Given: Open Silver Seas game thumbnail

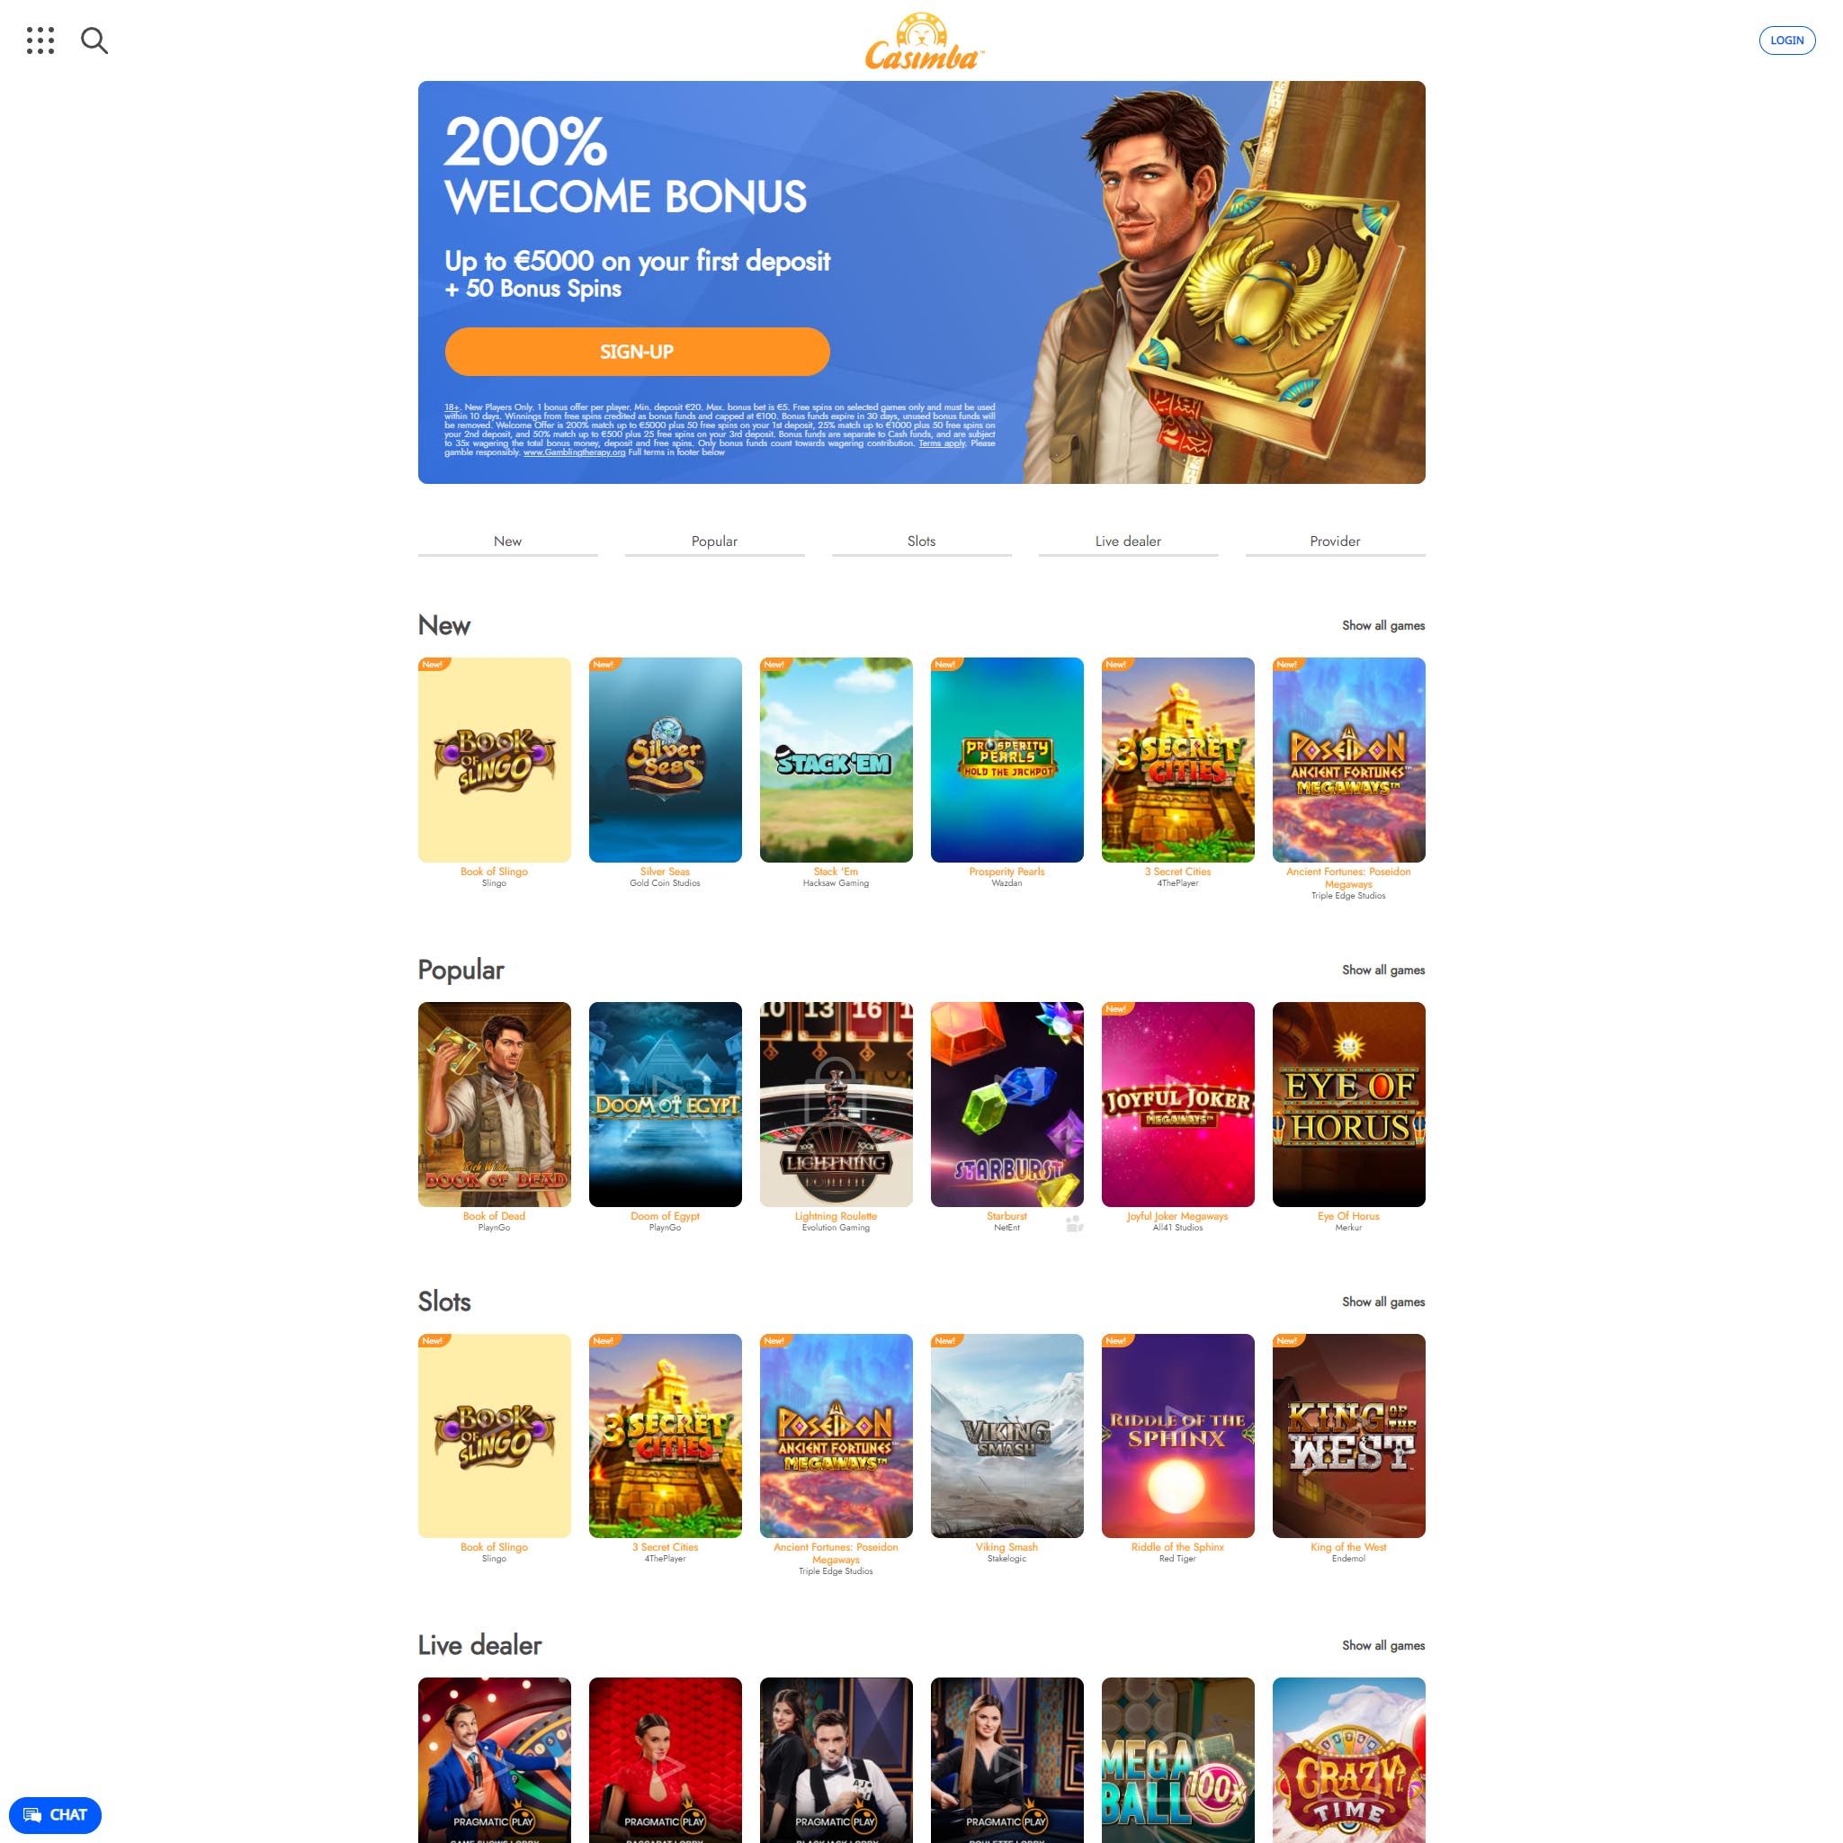Looking at the screenshot, I should coord(665,759).
